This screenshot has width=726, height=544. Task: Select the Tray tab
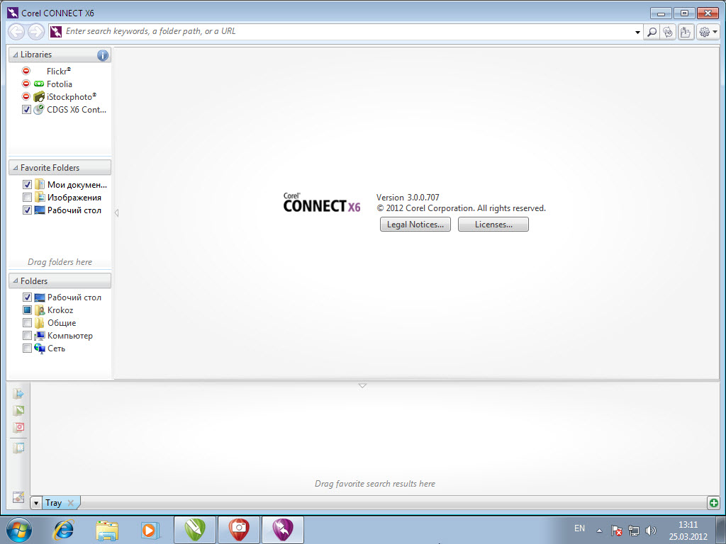(54, 503)
